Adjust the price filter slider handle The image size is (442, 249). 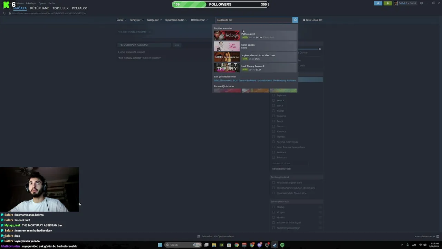coord(320,49)
